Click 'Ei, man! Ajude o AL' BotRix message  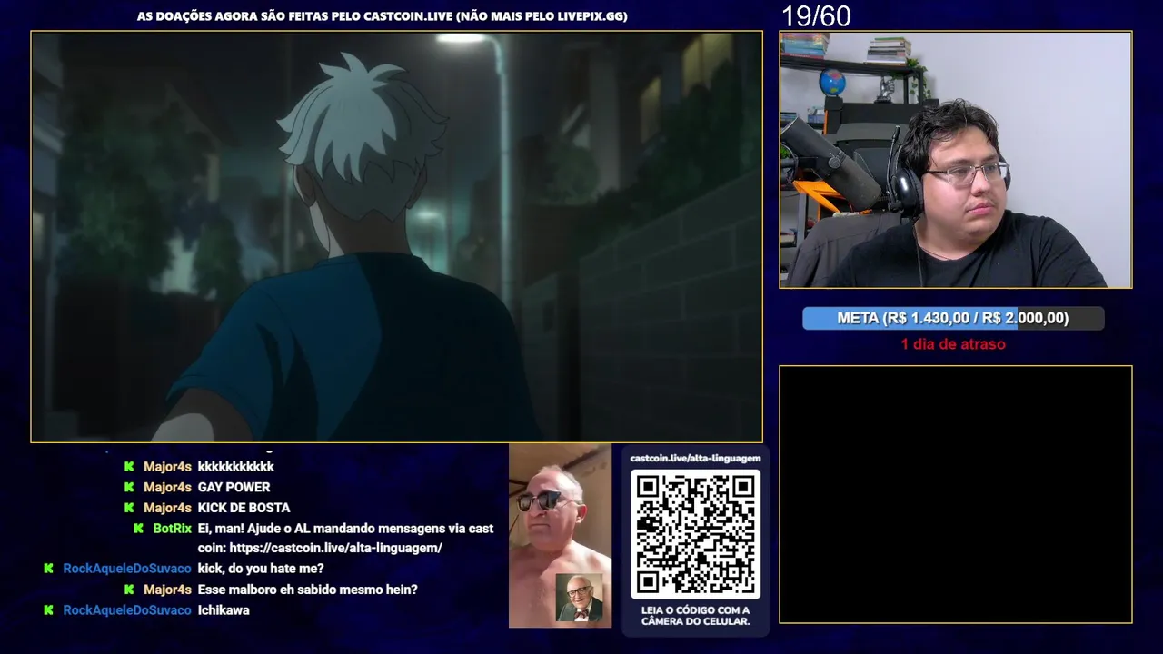tap(345, 538)
